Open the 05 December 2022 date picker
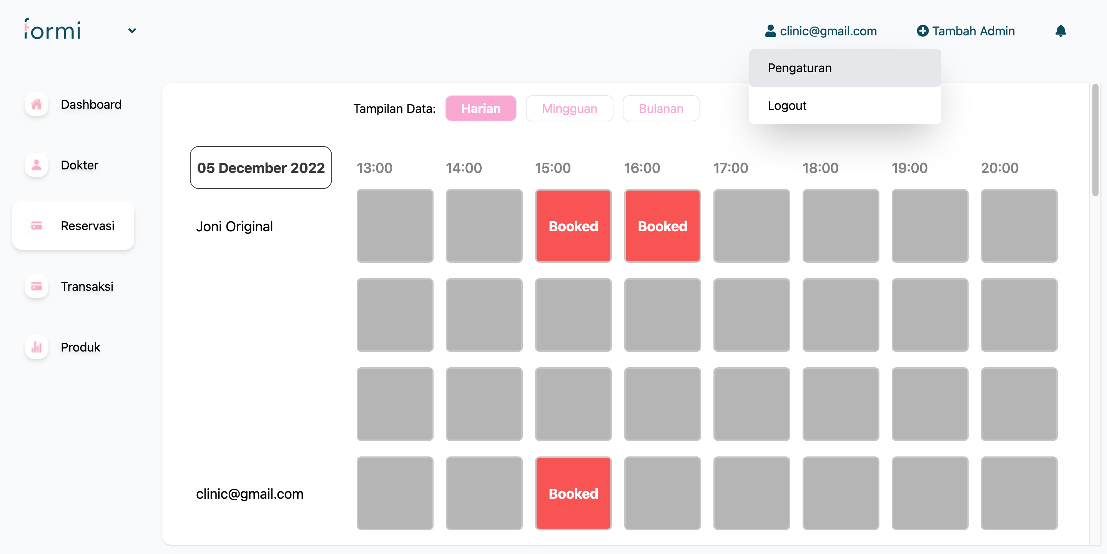Screen dimensions: 1107x554 coord(261,168)
